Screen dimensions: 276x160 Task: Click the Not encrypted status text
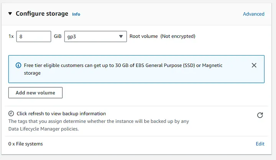tap(178, 36)
